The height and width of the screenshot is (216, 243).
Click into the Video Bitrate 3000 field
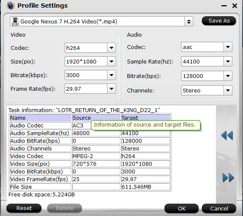click(x=86, y=75)
